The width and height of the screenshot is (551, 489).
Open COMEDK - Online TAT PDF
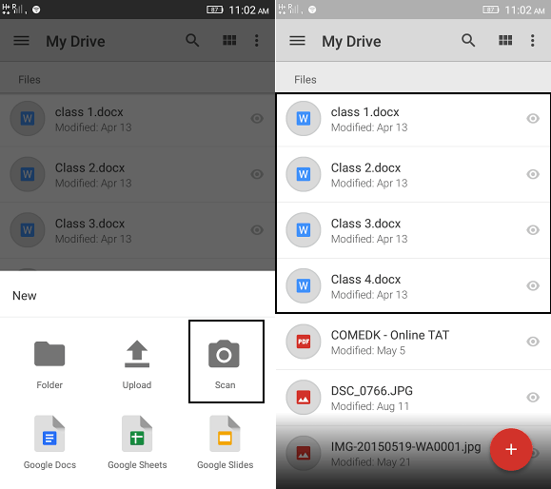coord(413,342)
